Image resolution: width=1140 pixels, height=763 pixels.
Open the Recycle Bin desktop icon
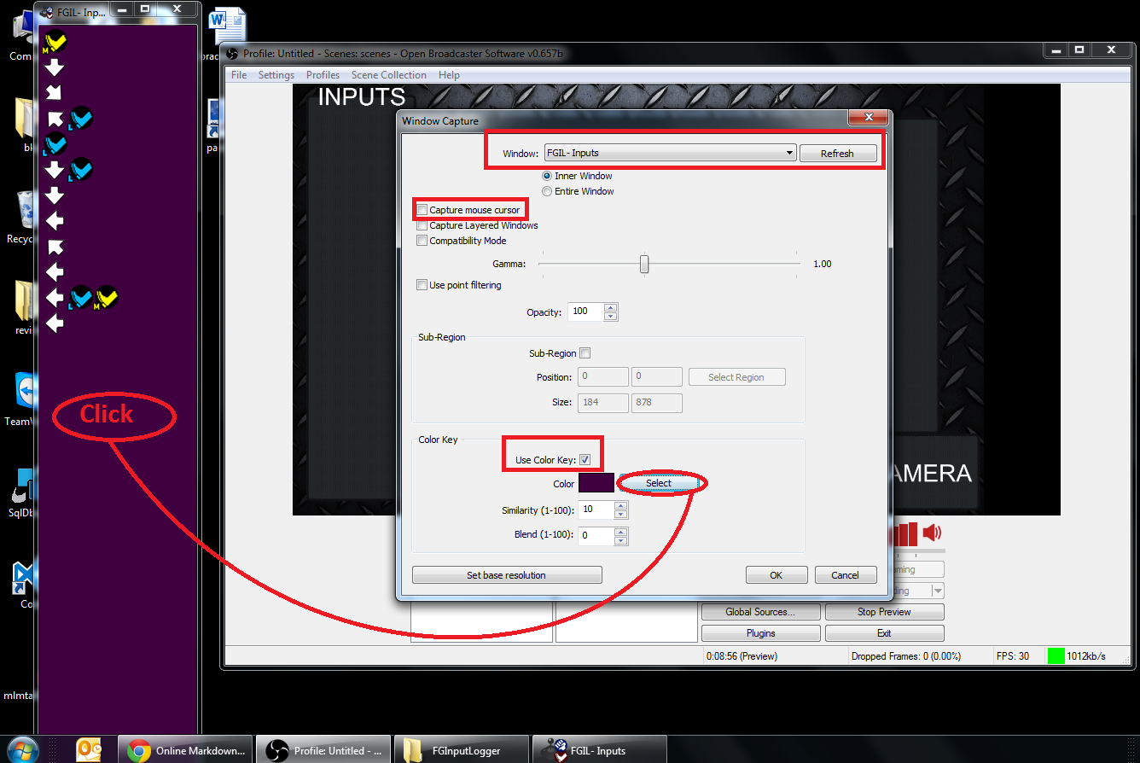[x=25, y=210]
